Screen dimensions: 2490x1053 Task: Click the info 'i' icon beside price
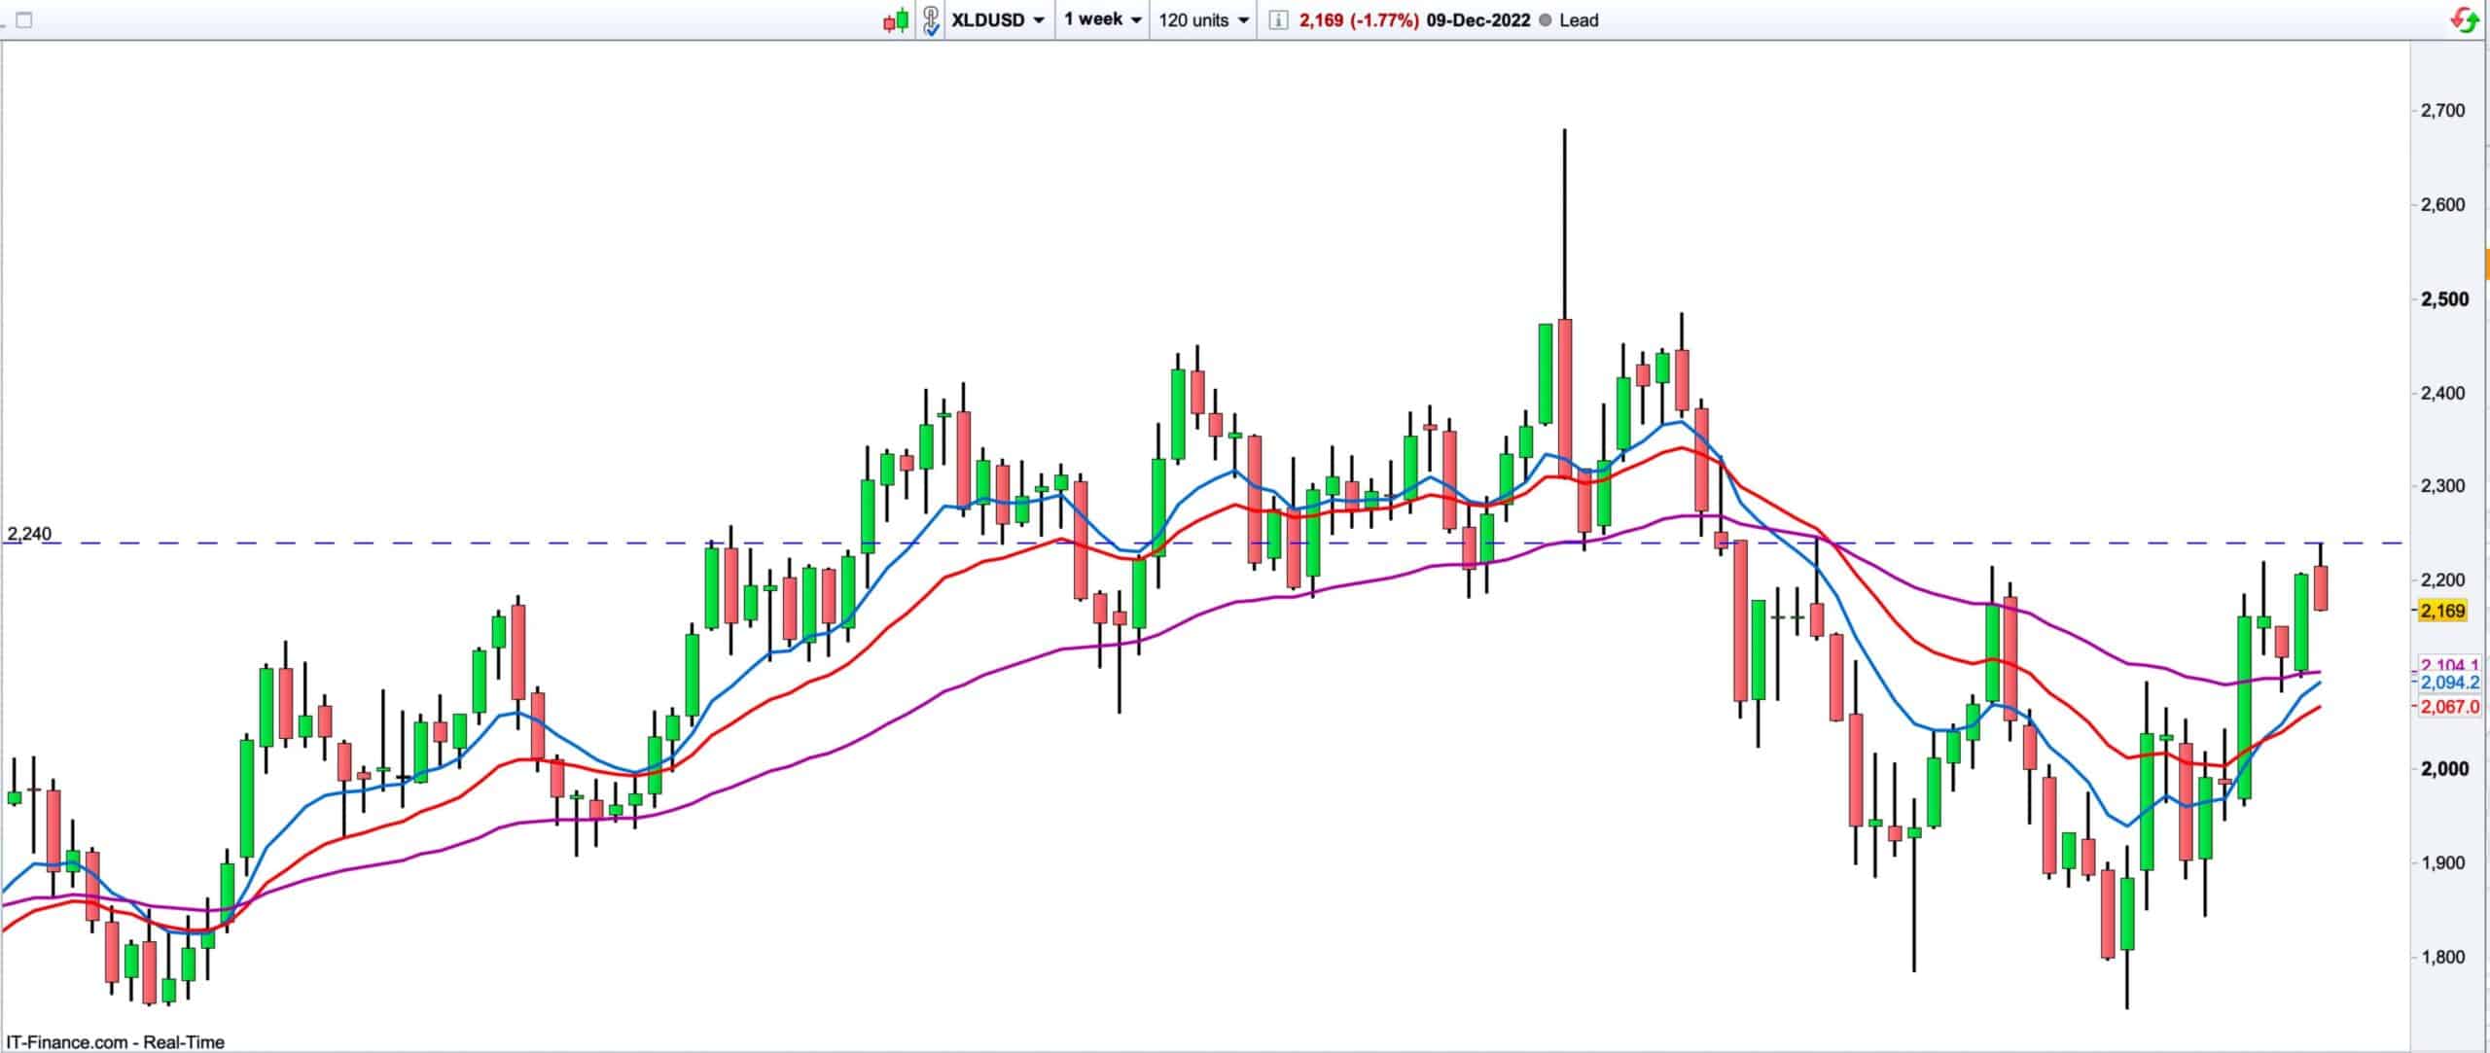click(1279, 20)
